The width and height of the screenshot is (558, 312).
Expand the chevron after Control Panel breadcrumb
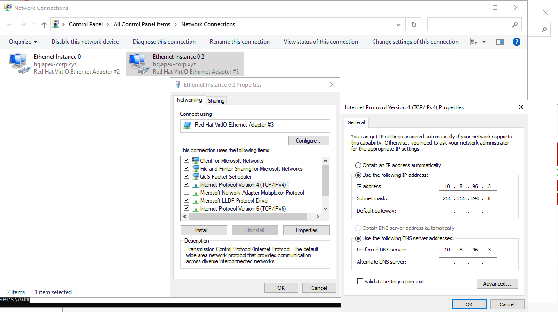[108, 24]
